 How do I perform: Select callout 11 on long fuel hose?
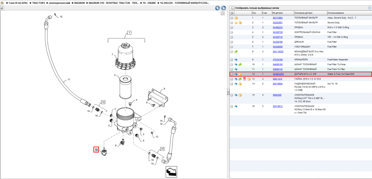69,79
